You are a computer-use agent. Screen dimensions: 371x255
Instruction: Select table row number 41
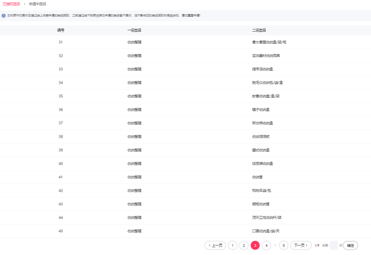coord(185,177)
